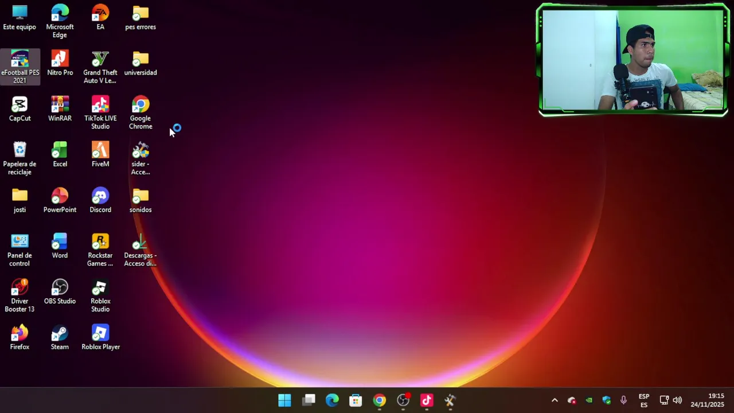Open the clock and date 19:15
This screenshot has height=413, width=734.
[x=708, y=400]
